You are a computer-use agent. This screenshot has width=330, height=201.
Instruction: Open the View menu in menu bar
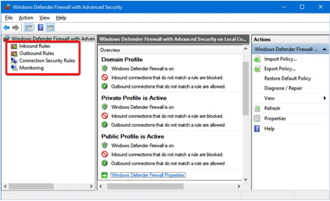(x=44, y=18)
